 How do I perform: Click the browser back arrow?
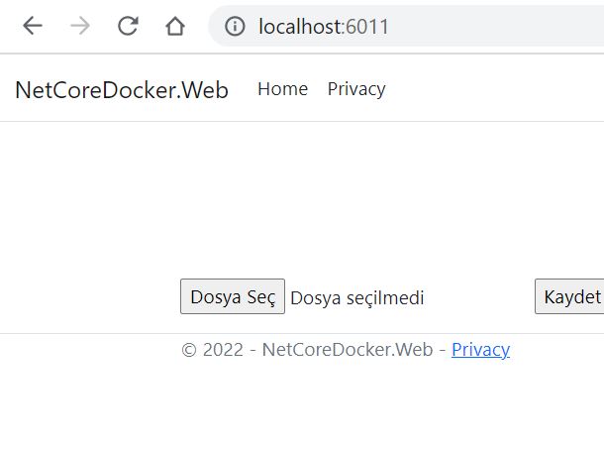click(33, 27)
